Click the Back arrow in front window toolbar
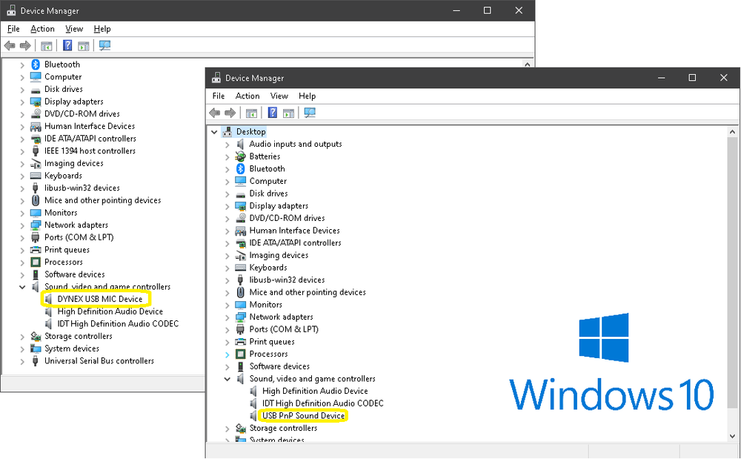The width and height of the screenshot is (741, 459). tap(215, 113)
